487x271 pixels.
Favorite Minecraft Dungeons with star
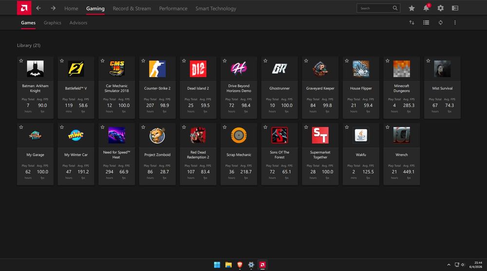coord(387,61)
